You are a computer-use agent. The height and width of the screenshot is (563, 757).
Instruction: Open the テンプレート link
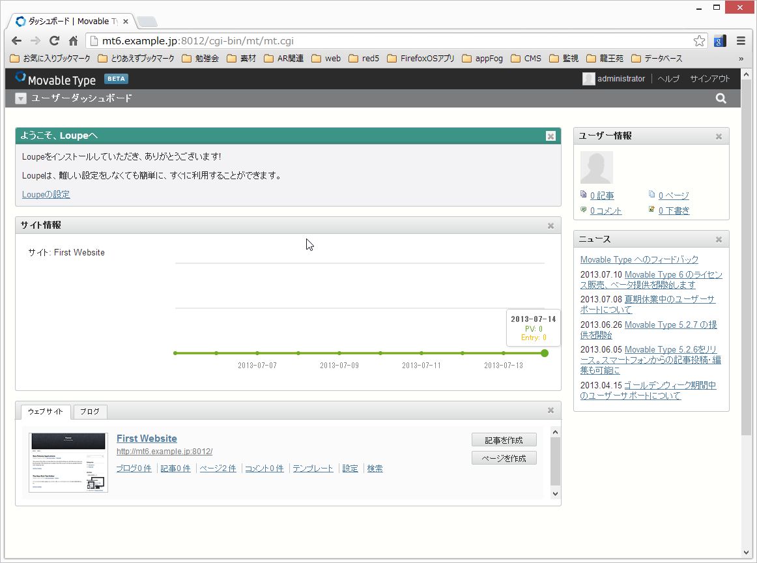313,469
